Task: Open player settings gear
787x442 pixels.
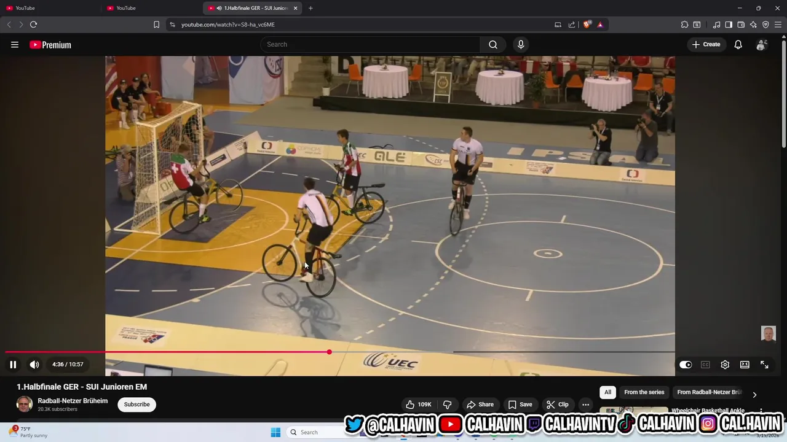Action: [725, 365]
